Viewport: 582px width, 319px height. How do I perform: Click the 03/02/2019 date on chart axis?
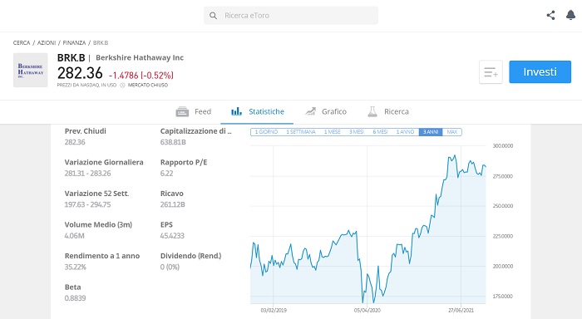click(274, 311)
